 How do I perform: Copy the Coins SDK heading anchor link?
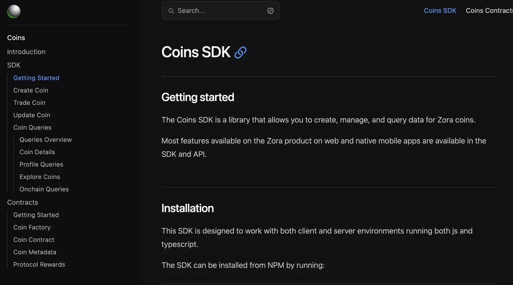240,52
